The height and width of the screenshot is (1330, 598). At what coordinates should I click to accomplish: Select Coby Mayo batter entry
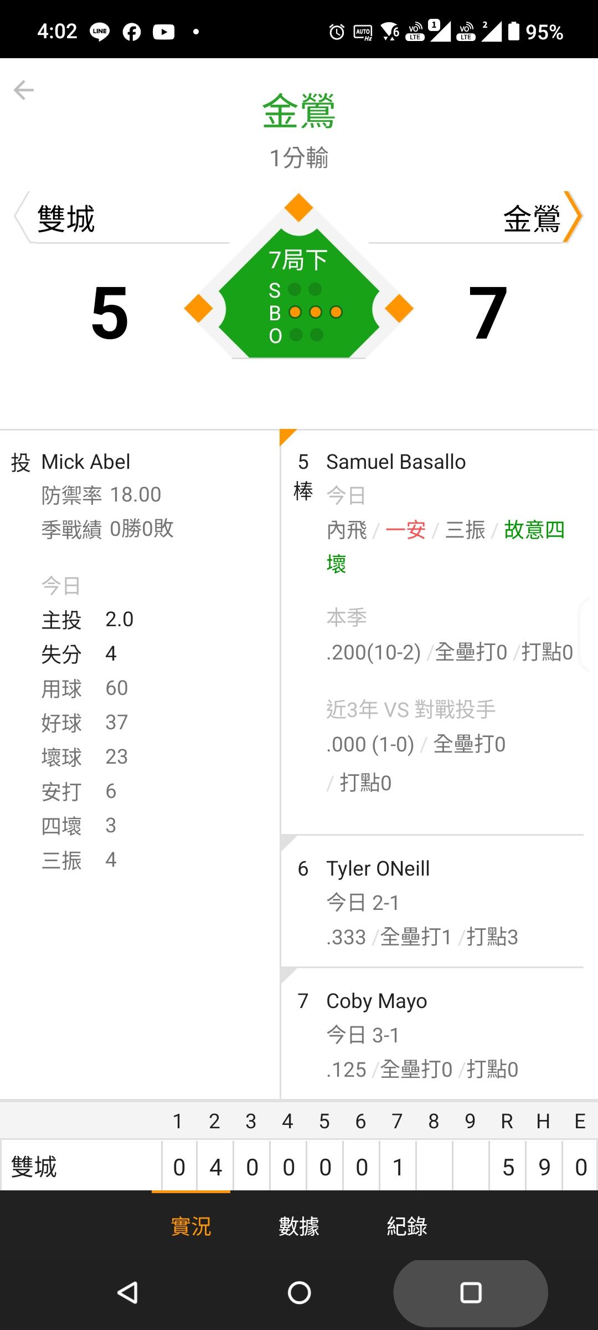point(377,1001)
